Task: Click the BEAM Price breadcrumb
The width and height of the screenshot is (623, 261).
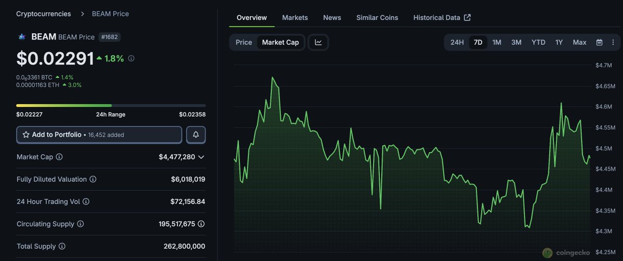Action: pyautogui.click(x=110, y=14)
